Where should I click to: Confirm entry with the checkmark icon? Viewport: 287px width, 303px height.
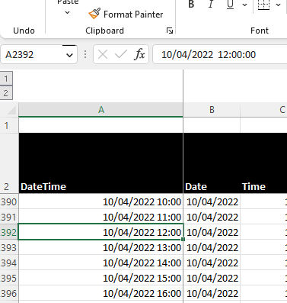coord(121,54)
